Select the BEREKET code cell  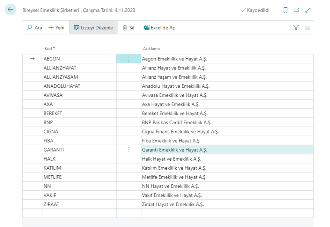pos(80,113)
